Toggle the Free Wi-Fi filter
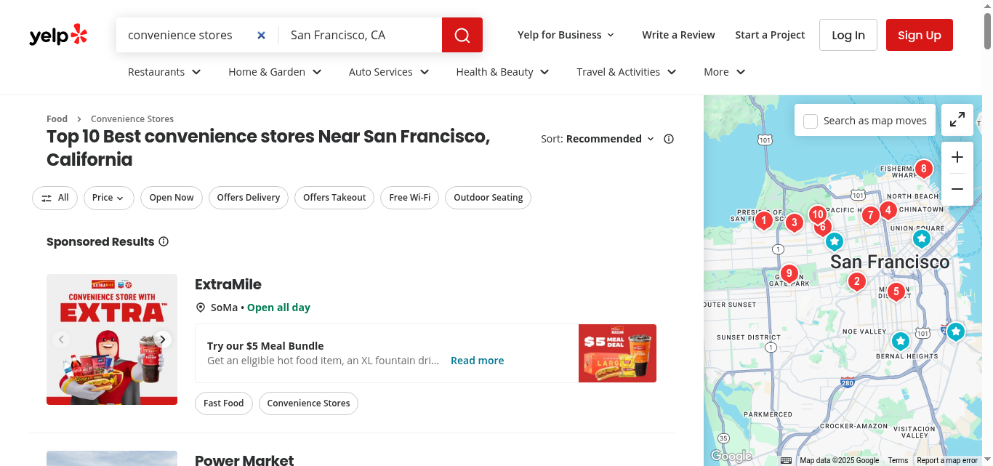The image size is (993, 466). [409, 198]
